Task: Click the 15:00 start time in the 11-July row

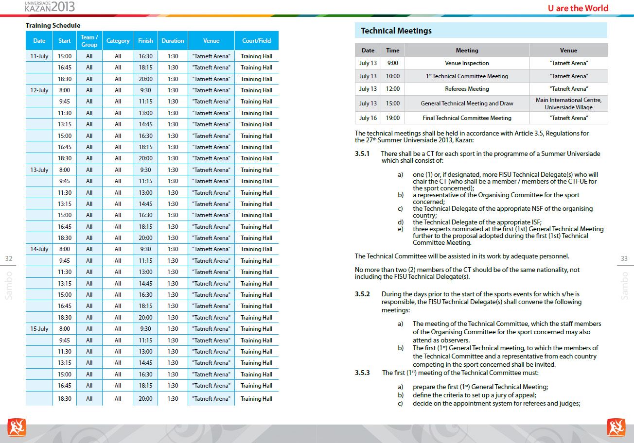Action: (65, 56)
